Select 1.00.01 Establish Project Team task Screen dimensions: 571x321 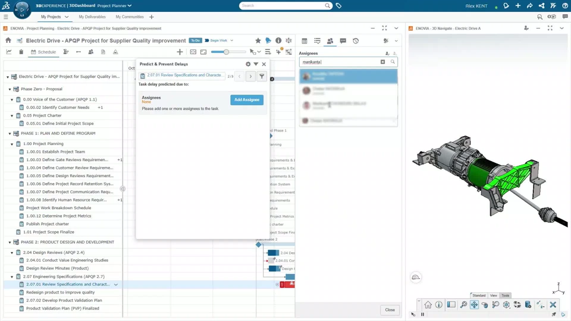tap(55, 152)
